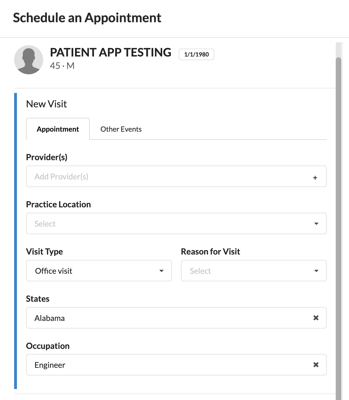Switch to the Other Events tab

(x=121, y=129)
